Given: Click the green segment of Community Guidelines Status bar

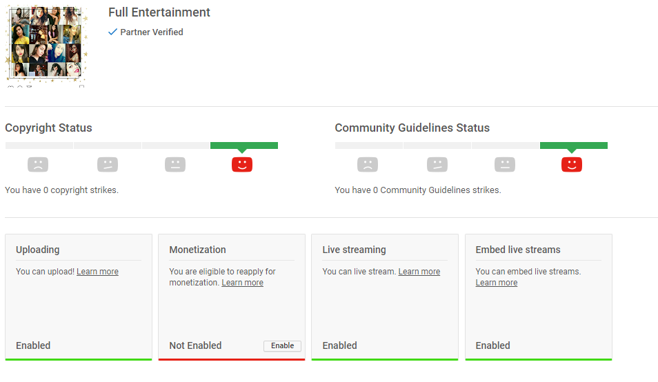Looking at the screenshot, I should pyautogui.click(x=574, y=145).
